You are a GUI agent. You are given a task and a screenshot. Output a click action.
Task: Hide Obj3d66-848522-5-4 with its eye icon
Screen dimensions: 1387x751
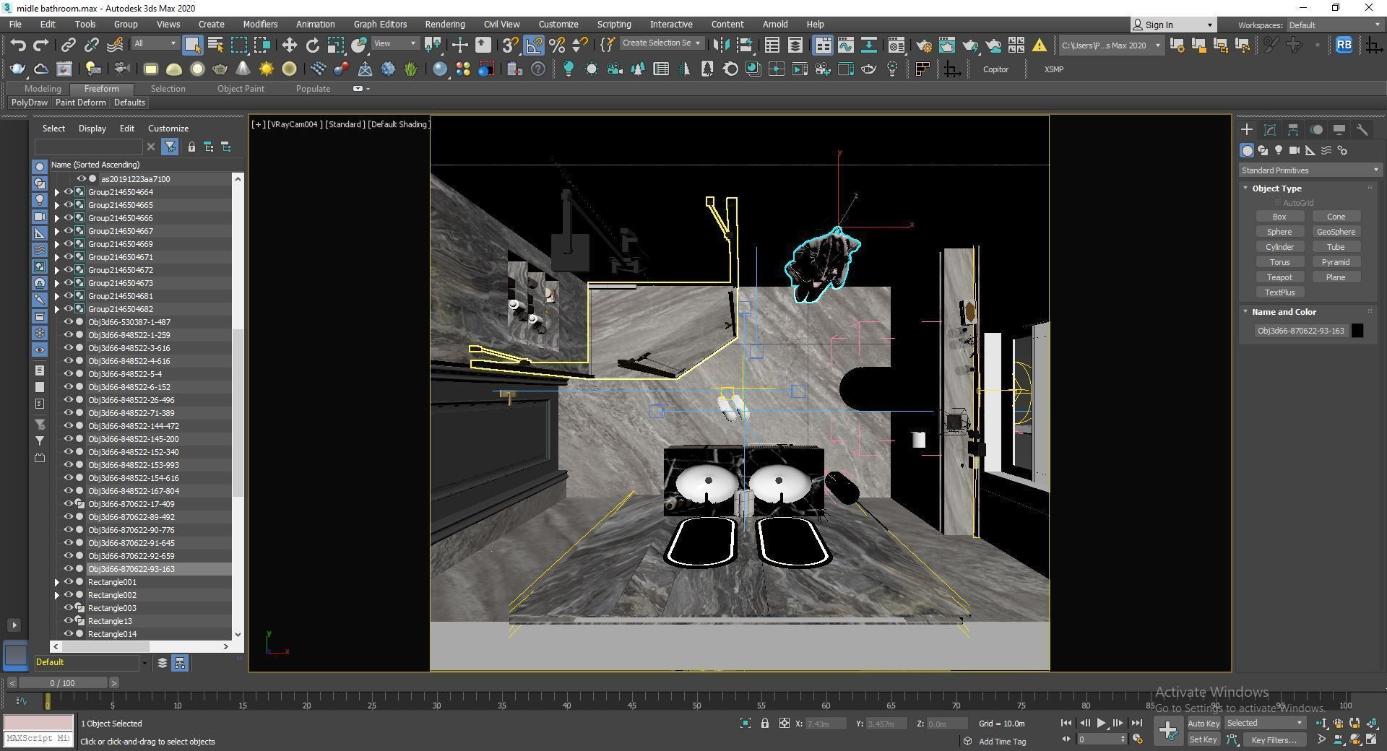(69, 374)
